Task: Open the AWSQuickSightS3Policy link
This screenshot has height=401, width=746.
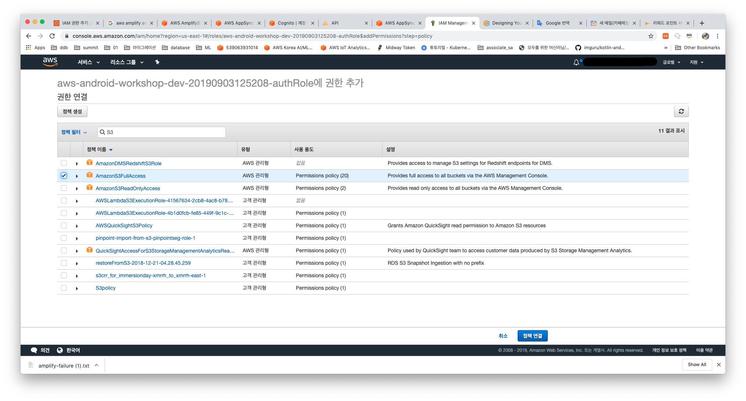Action: (124, 225)
